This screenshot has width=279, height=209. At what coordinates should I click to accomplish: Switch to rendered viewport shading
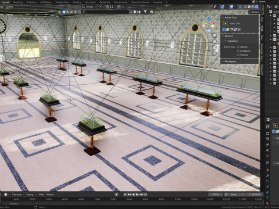pos(257,7)
